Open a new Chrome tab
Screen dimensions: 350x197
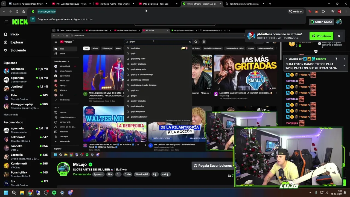click(270, 4)
